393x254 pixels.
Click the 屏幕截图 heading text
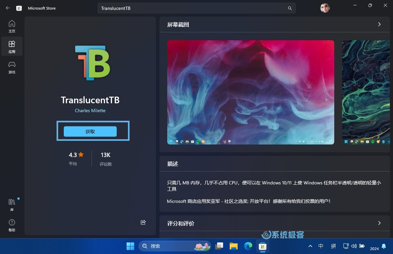click(x=178, y=24)
